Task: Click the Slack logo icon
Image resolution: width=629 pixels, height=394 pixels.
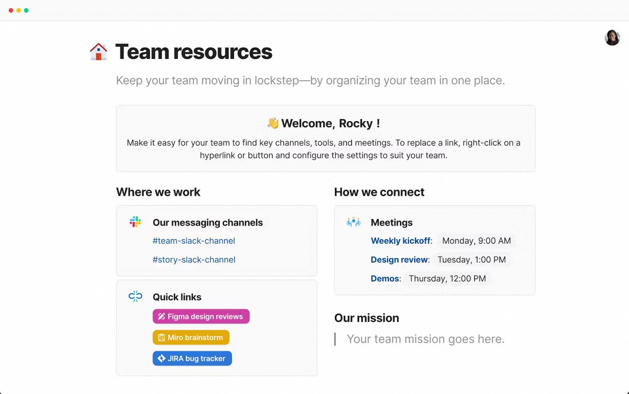Action: (135, 222)
